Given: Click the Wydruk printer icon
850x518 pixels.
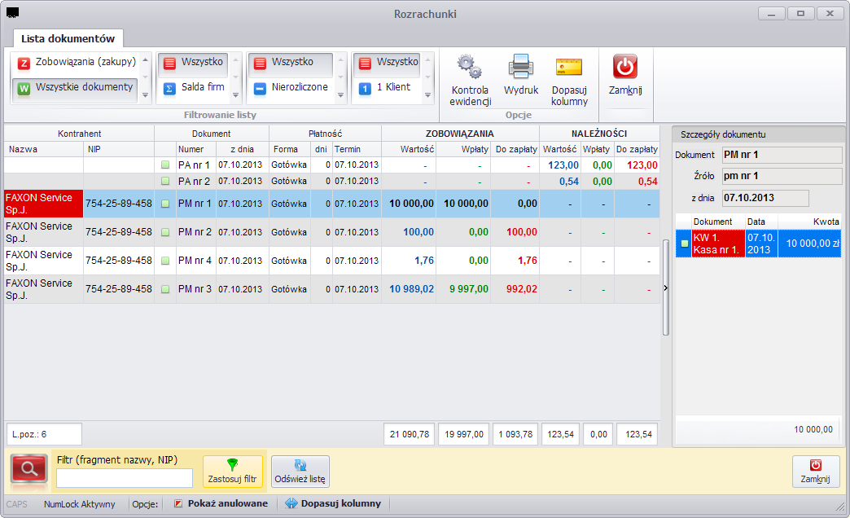Looking at the screenshot, I should (520, 67).
